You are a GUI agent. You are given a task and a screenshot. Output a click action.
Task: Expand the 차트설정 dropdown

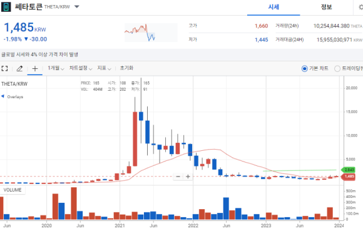coord(81,68)
